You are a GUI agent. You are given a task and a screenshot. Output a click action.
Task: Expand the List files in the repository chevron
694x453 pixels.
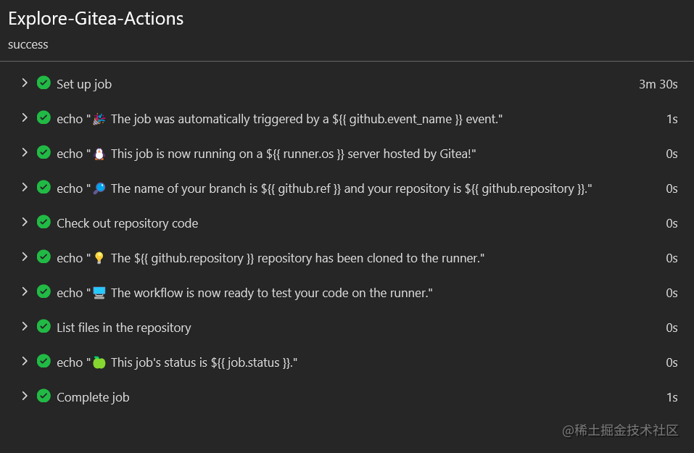click(x=25, y=327)
